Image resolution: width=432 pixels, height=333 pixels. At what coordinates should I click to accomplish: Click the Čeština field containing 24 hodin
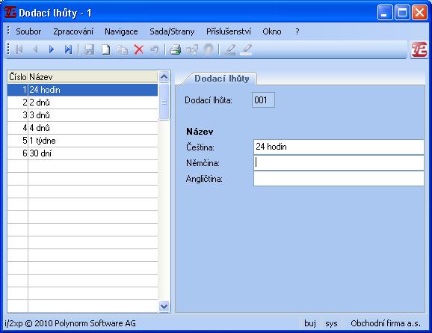[x=339, y=147]
